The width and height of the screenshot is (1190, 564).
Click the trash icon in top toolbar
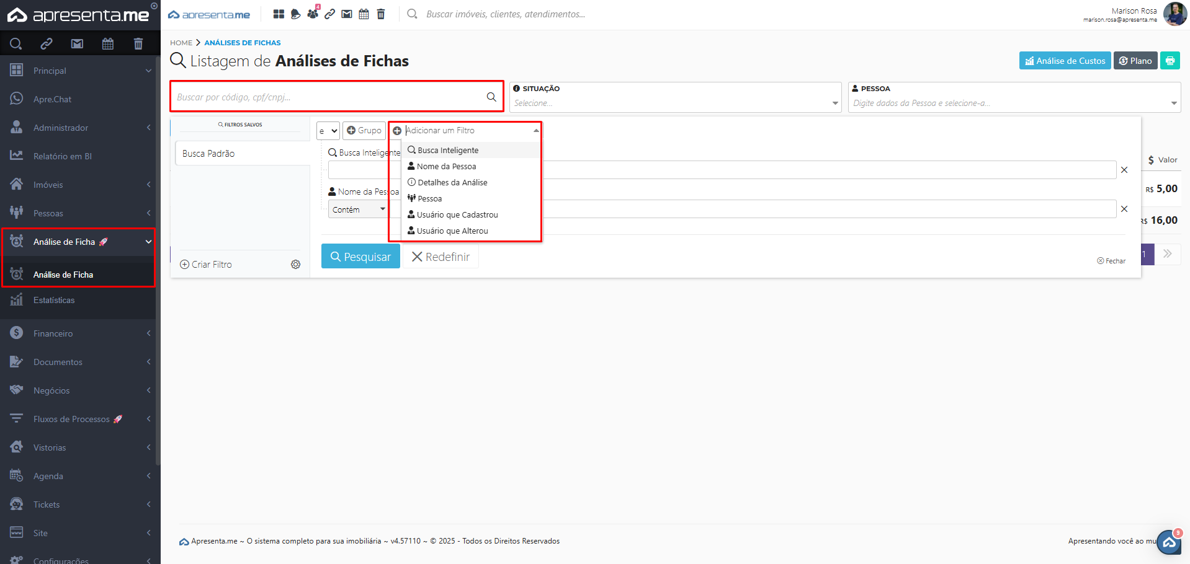pyautogui.click(x=381, y=14)
